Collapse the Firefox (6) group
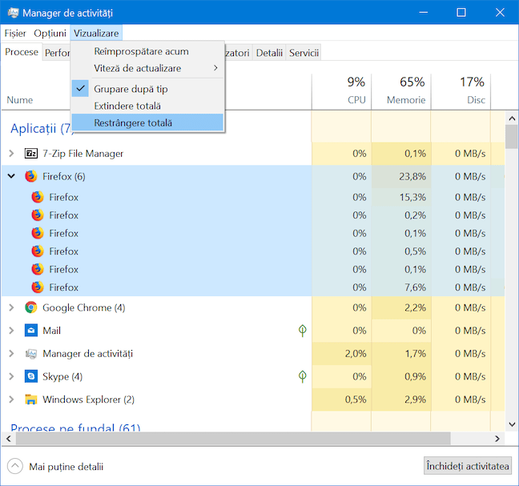519x486 pixels. pos(11,176)
